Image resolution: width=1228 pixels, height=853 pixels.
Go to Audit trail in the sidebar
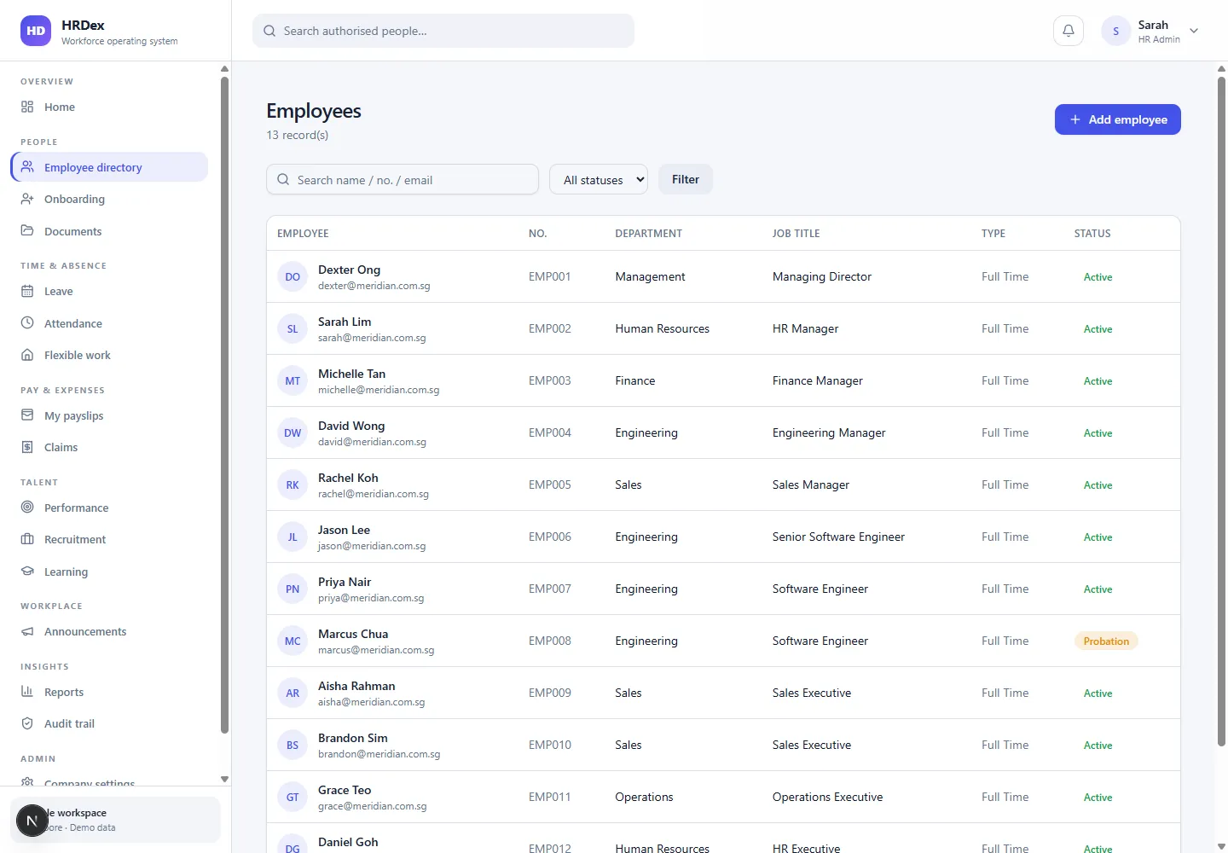click(109, 723)
